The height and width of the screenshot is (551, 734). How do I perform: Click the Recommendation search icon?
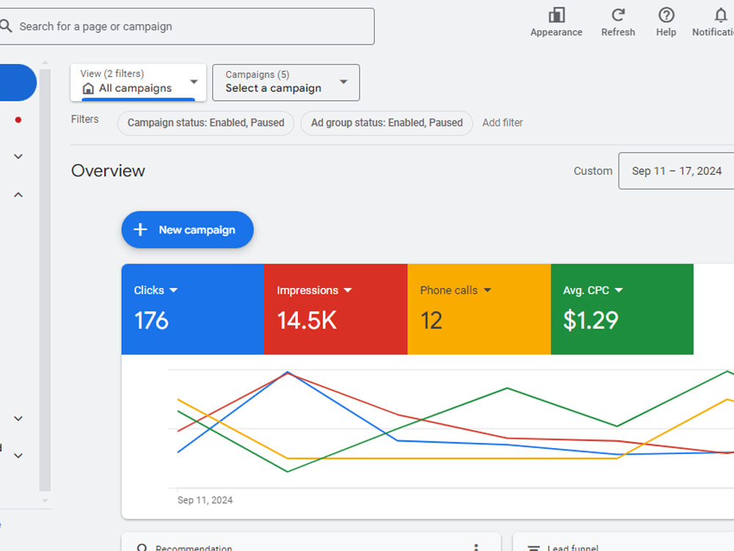[x=142, y=547]
